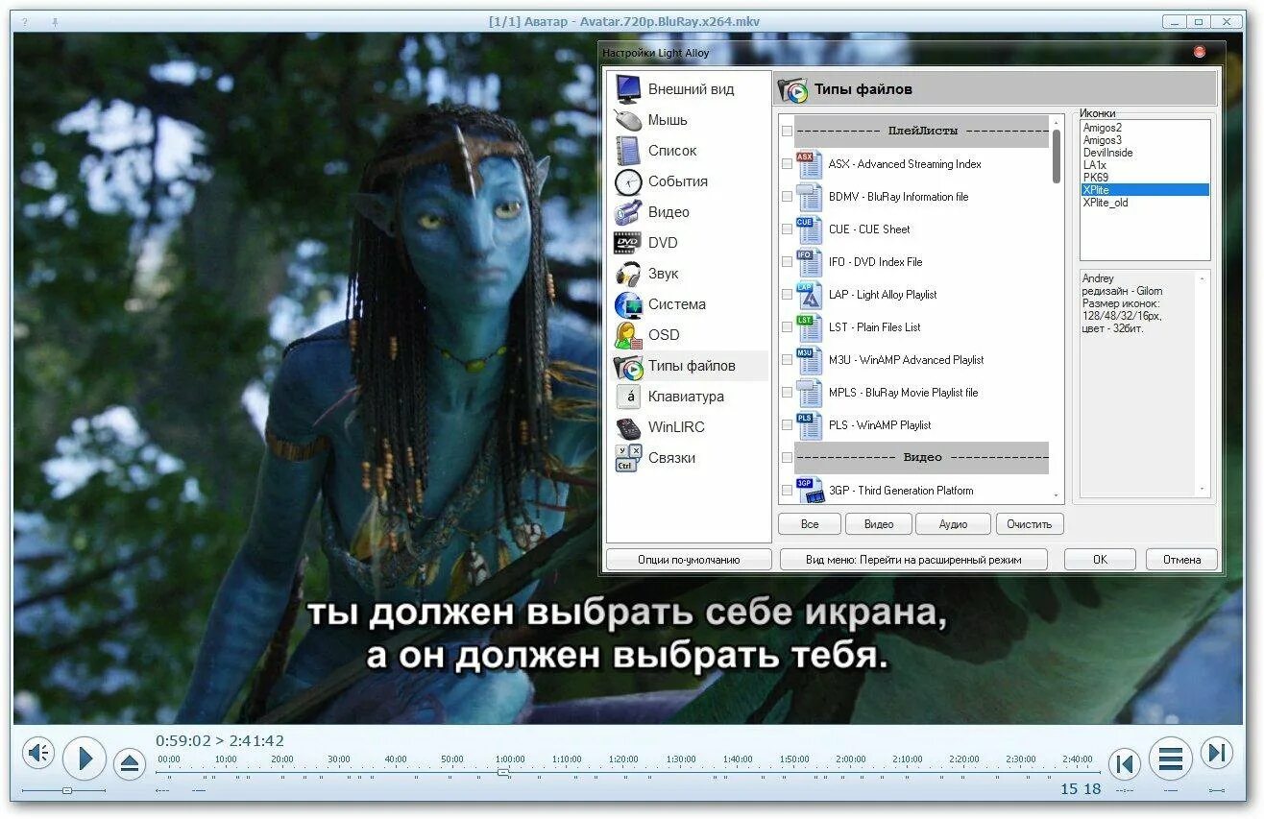
Task: Open the OSD settings section
Action: 688,335
